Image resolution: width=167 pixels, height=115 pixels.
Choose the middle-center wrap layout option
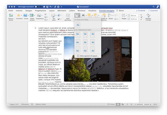click(85, 42)
